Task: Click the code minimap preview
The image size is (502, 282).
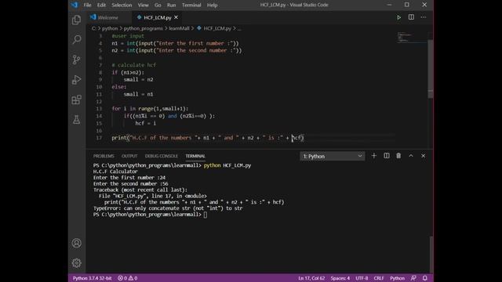Action: [x=412, y=37]
